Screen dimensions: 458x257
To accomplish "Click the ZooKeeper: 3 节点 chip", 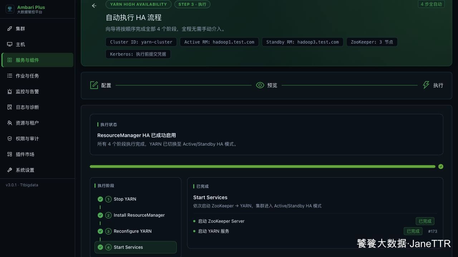I will tap(372, 42).
